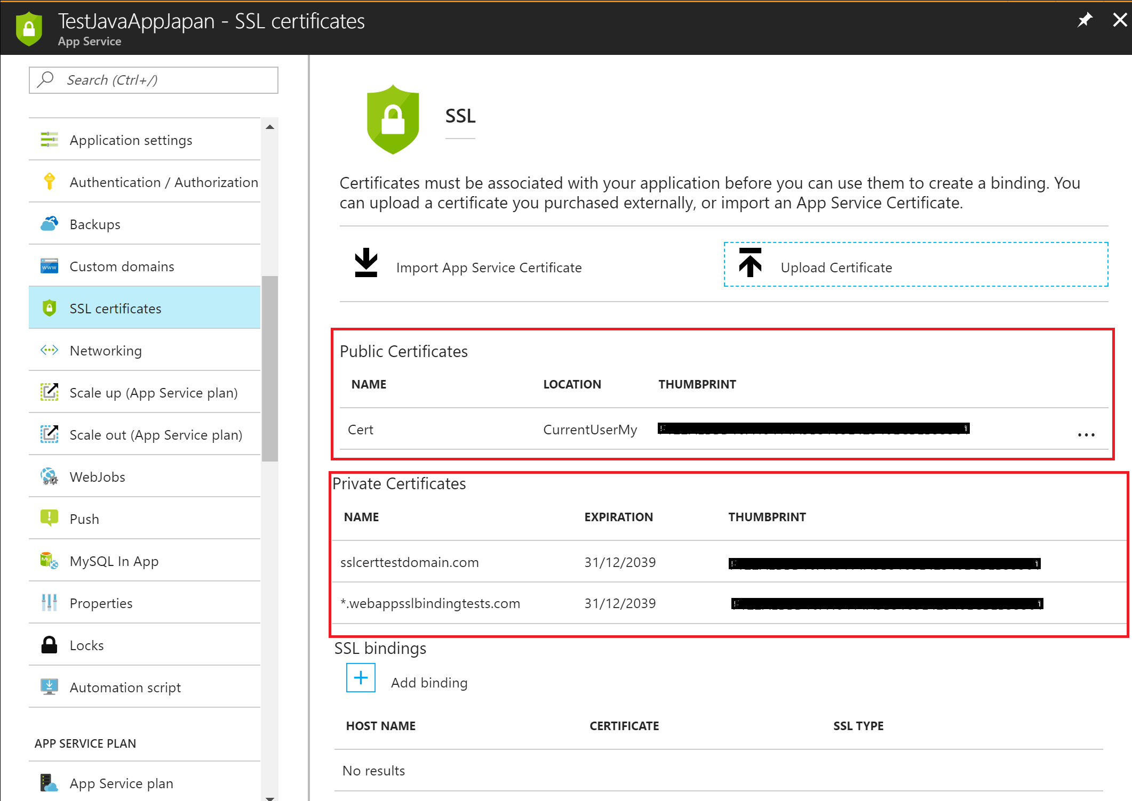Click the pin blade icon
This screenshot has height=801, width=1132.
(x=1085, y=21)
